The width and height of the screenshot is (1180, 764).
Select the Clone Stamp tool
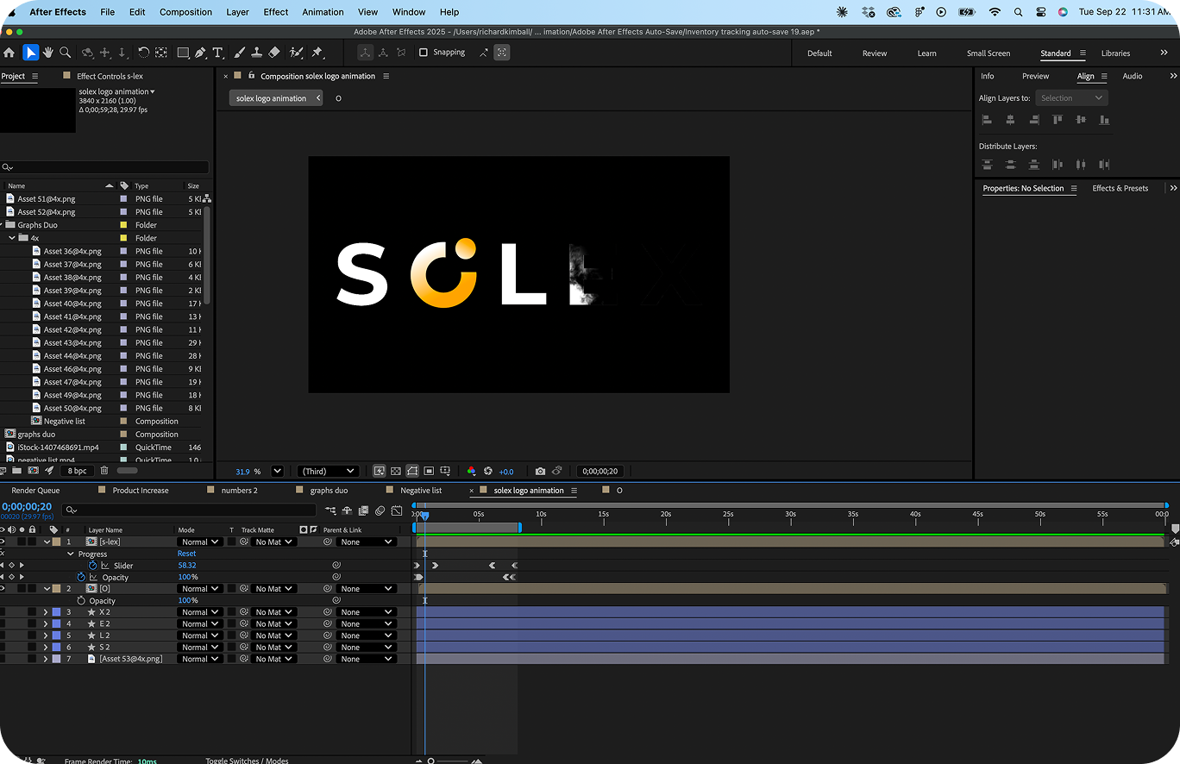tap(257, 53)
